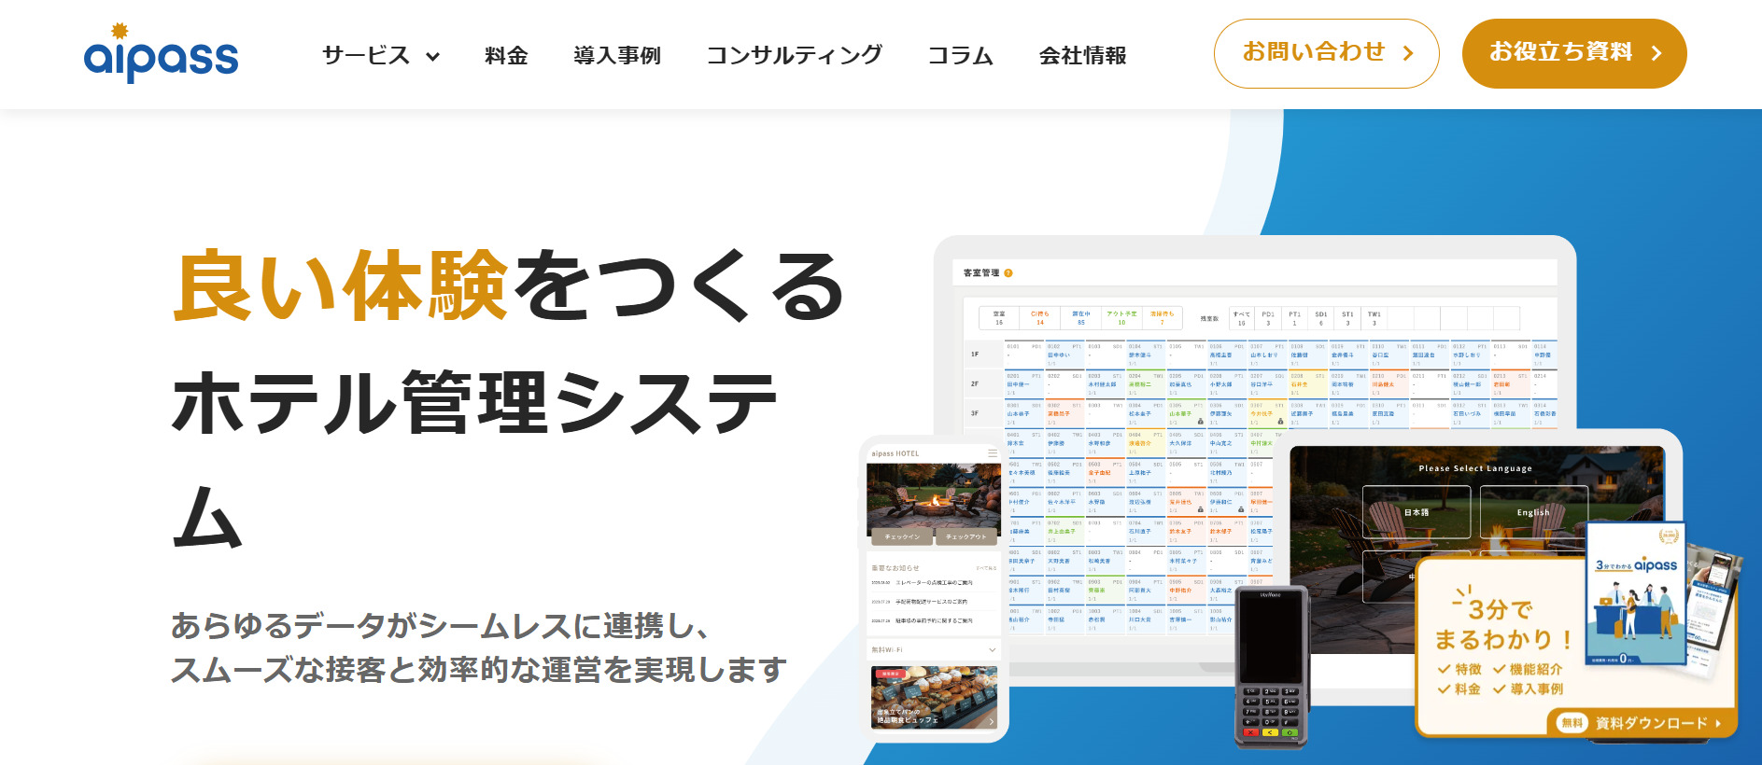The height and width of the screenshot is (765, 1762).
Task: Choose the SD1 6 room-type filter
Action: [1321, 318]
